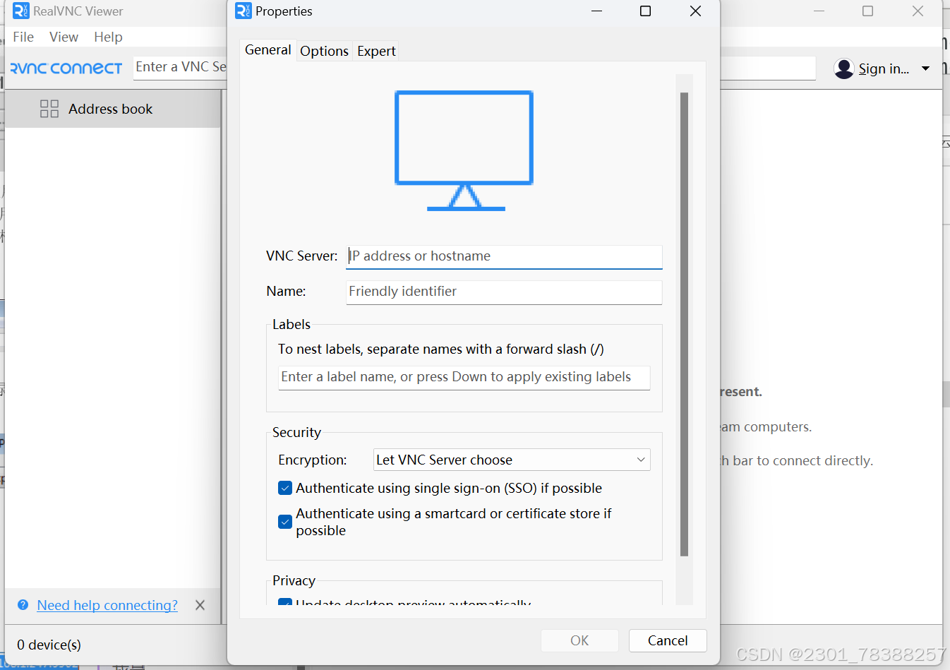Maximize the Properties dialog
The image size is (950, 670).
point(645,11)
